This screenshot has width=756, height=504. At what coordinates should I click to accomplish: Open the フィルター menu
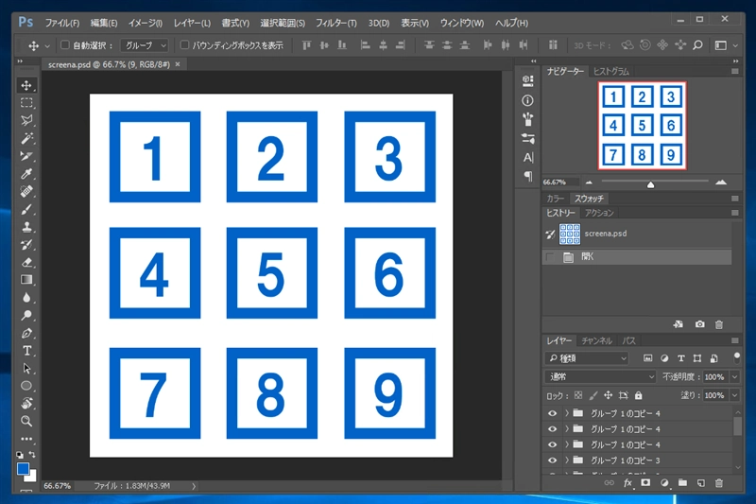click(335, 23)
